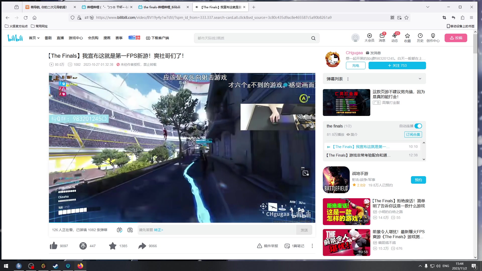Image resolution: width=482 pixels, height=271 pixels.
Task: Open 历史 history clock icon
Action: click(420, 38)
